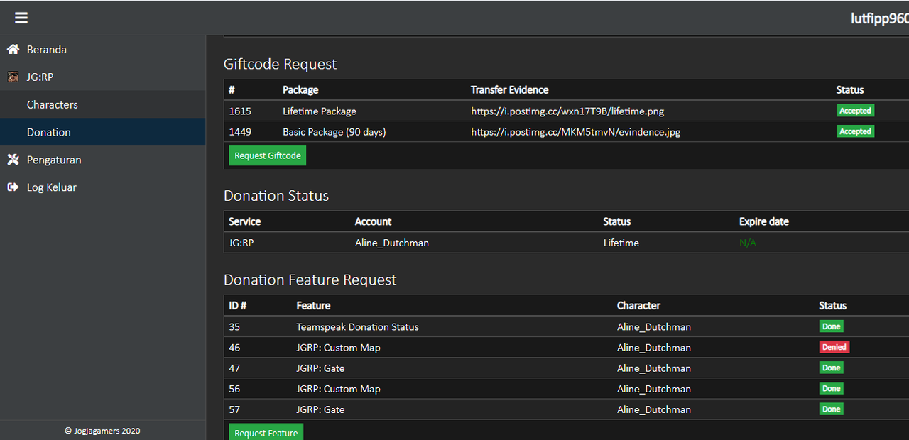
Task: Click the N/A expire date value
Action: (748, 243)
